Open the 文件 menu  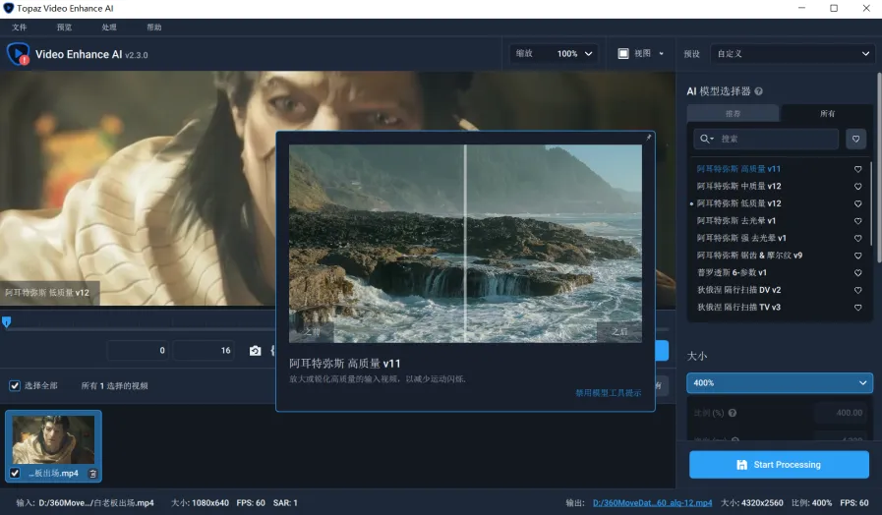(x=19, y=27)
